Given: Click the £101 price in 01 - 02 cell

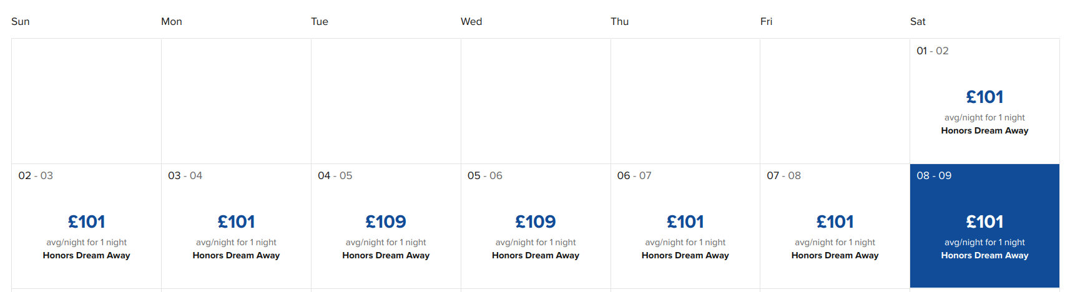Looking at the screenshot, I should pos(984,97).
